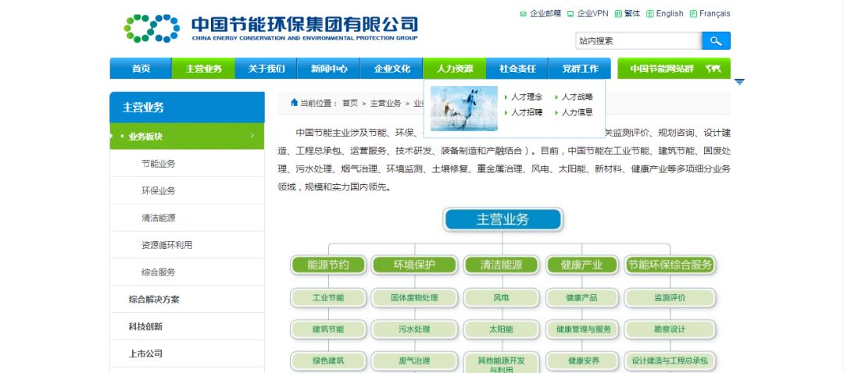Open 清洁能源 in the sidebar

tap(158, 218)
